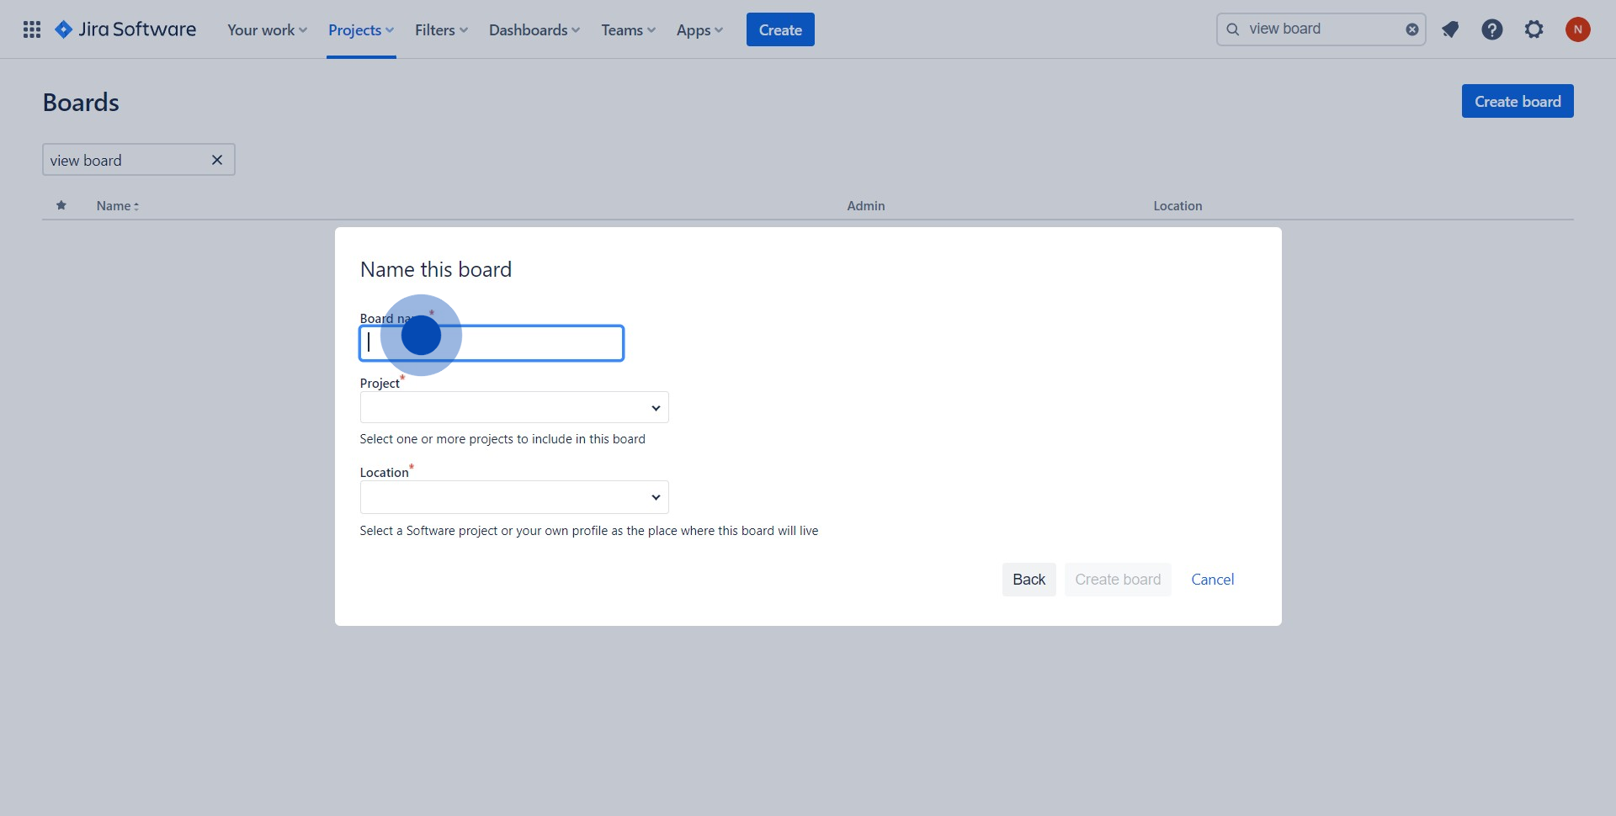Expand the Location dropdown

point(514,497)
